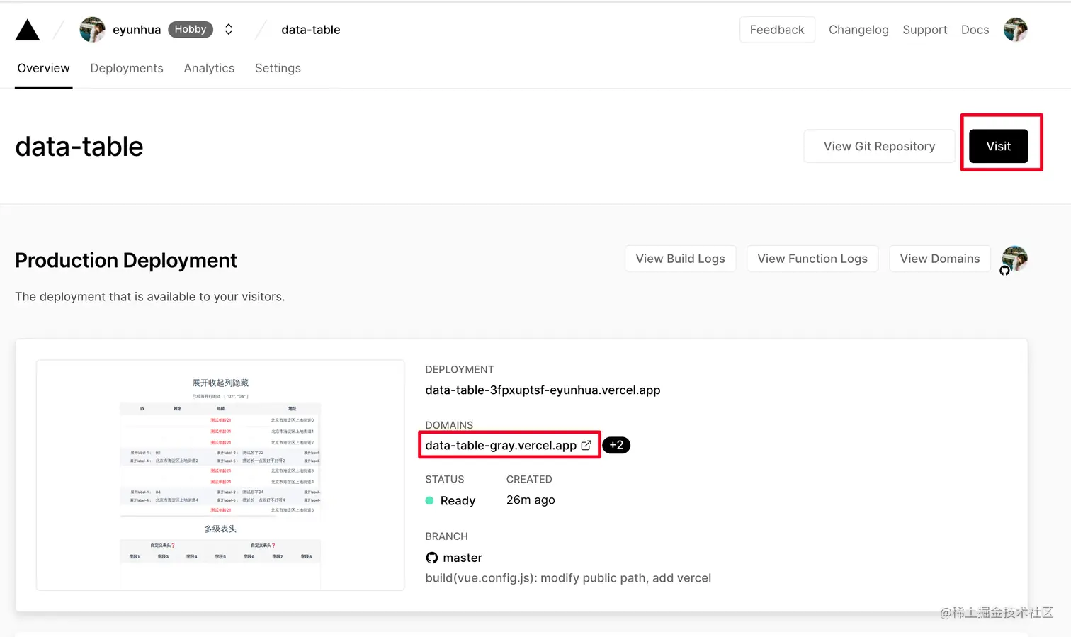The width and height of the screenshot is (1071, 637).
Task: Click the black Visit button
Action: (x=999, y=146)
